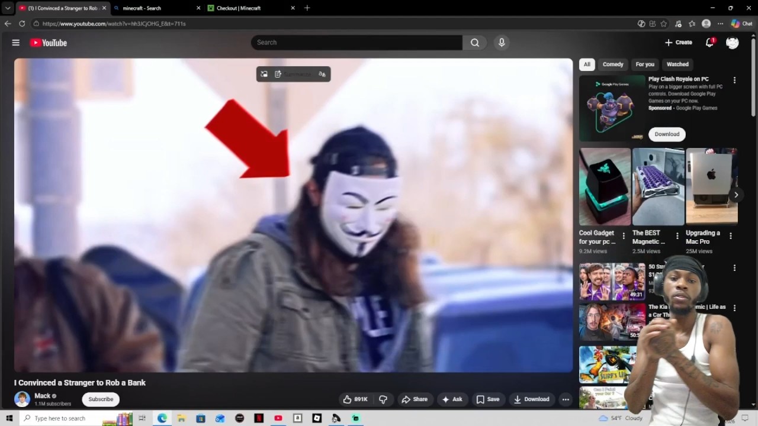The width and height of the screenshot is (758, 426).
Task: Open options for The BEST Magnetic short
Action: click(677, 235)
